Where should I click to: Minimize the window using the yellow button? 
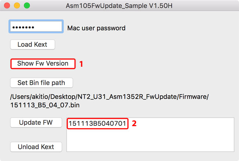coord(17,6)
